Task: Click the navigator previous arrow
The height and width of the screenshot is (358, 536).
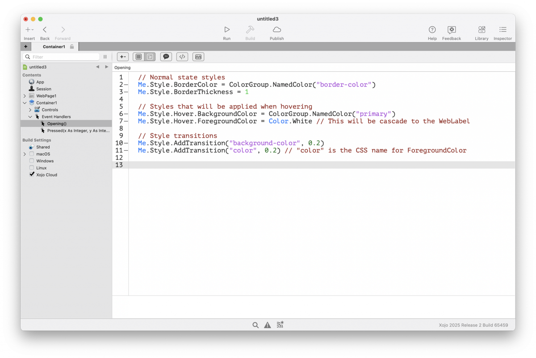Action: click(97, 67)
